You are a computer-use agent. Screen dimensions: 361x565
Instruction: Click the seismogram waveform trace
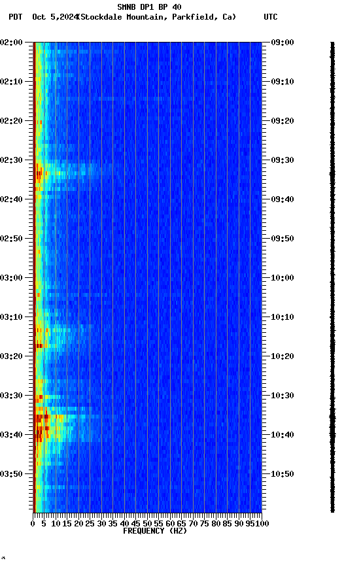click(x=332, y=277)
